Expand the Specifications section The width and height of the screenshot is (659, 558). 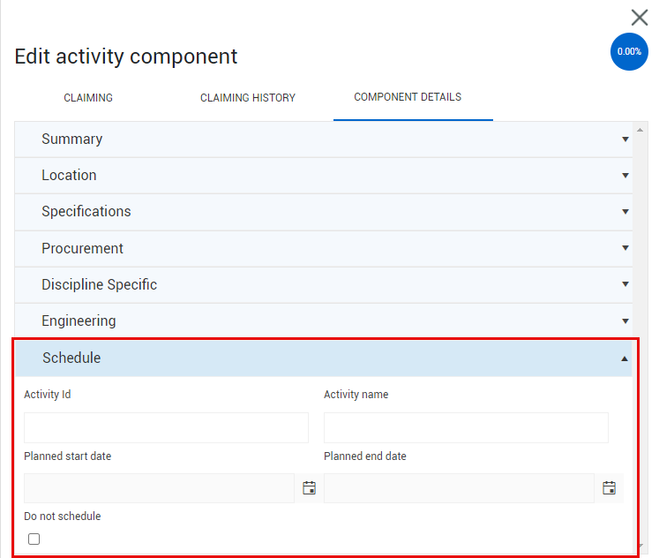[x=324, y=212]
